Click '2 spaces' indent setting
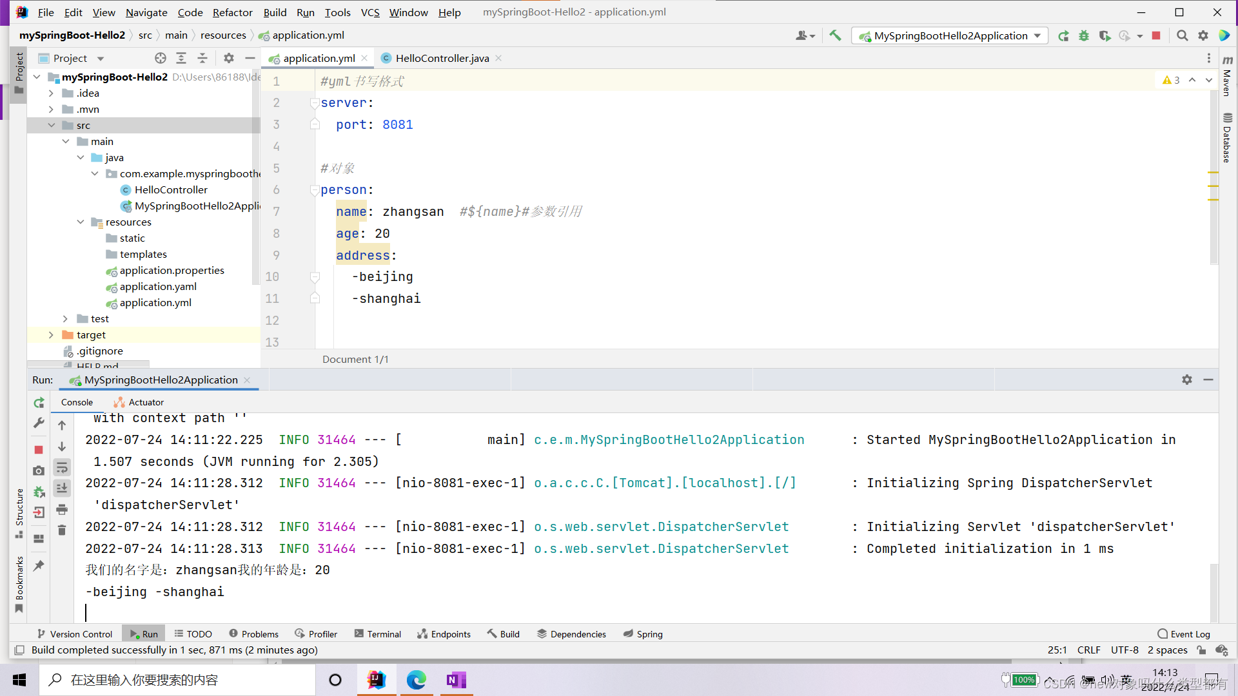Screen dimensions: 1238x696 [1167, 650]
